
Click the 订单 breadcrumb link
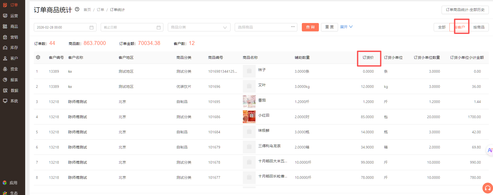(100, 10)
